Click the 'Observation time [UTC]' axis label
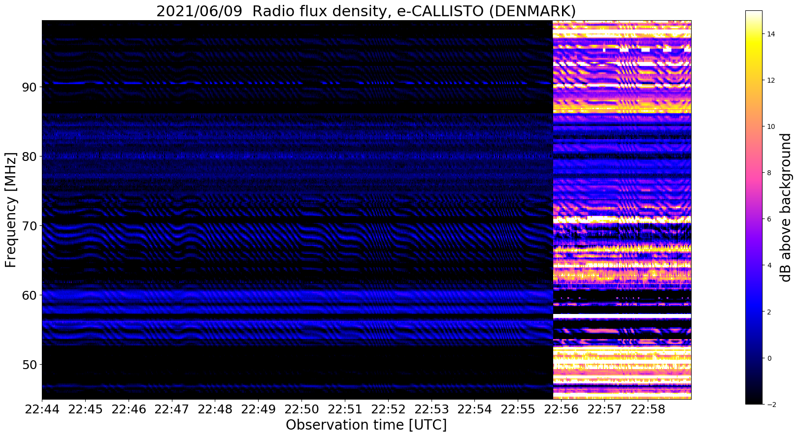Viewport: 798px width, 437px height. (x=366, y=425)
